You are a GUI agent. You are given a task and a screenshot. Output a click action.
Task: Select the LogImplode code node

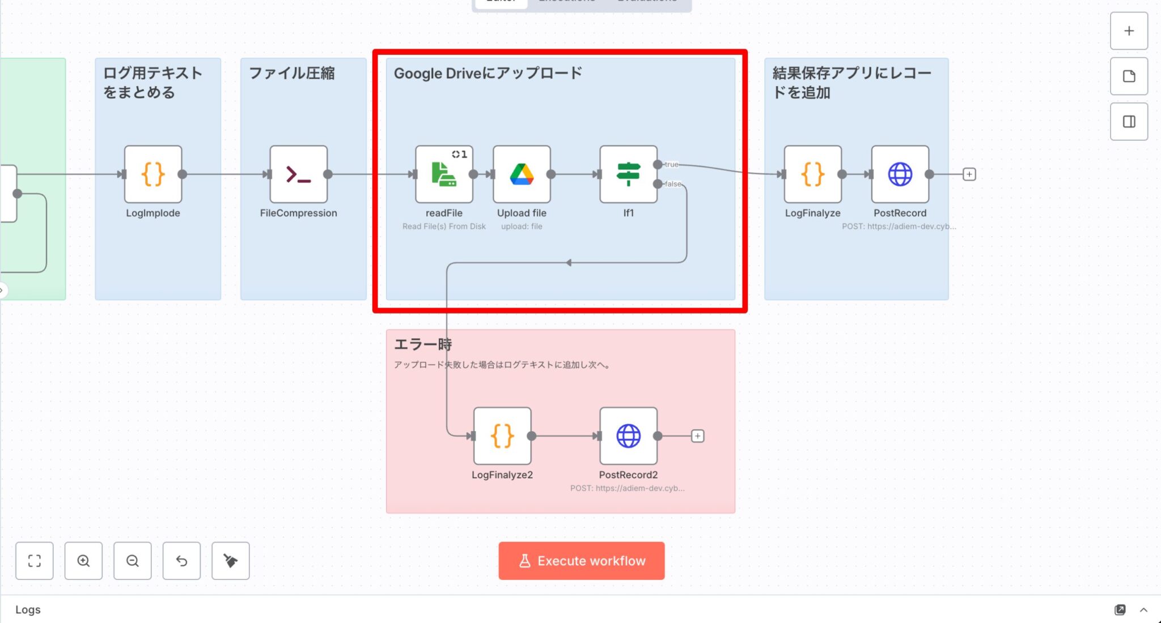click(x=153, y=174)
